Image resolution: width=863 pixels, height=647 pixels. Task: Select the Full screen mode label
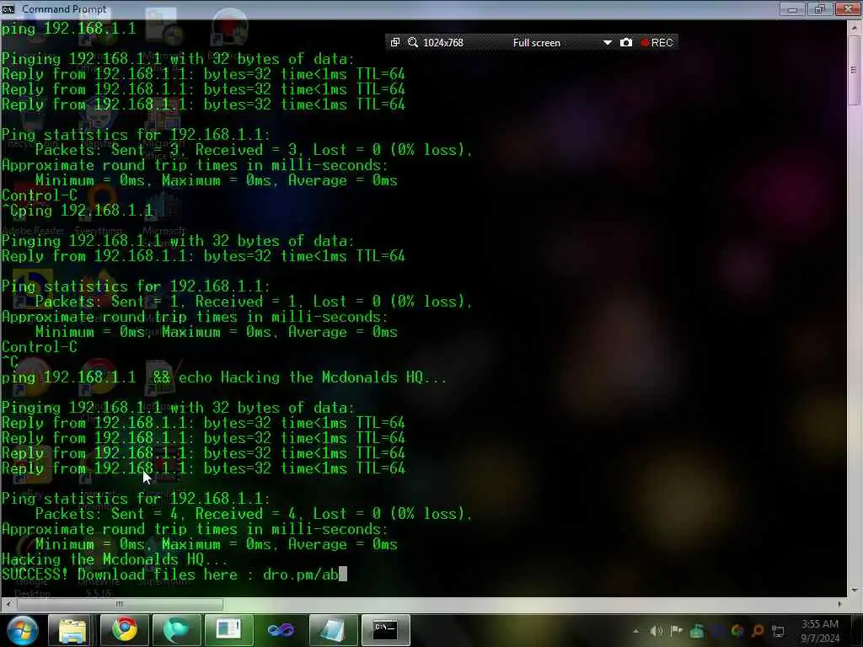pos(536,42)
